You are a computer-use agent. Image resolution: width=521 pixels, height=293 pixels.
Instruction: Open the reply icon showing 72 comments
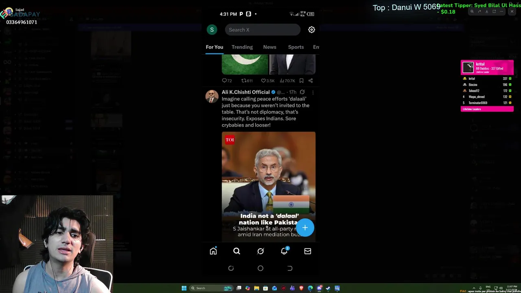click(x=227, y=81)
